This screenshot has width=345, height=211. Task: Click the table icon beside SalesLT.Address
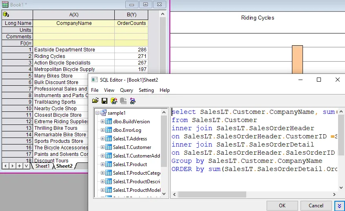109,139
